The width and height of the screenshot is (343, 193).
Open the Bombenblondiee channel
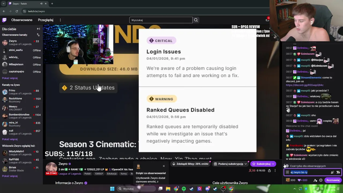click(21, 116)
